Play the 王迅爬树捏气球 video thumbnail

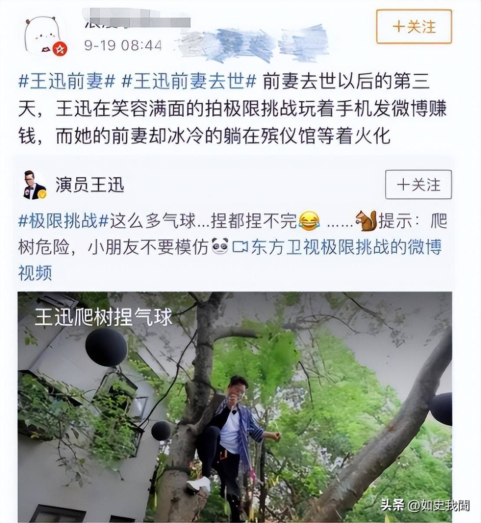click(x=235, y=407)
